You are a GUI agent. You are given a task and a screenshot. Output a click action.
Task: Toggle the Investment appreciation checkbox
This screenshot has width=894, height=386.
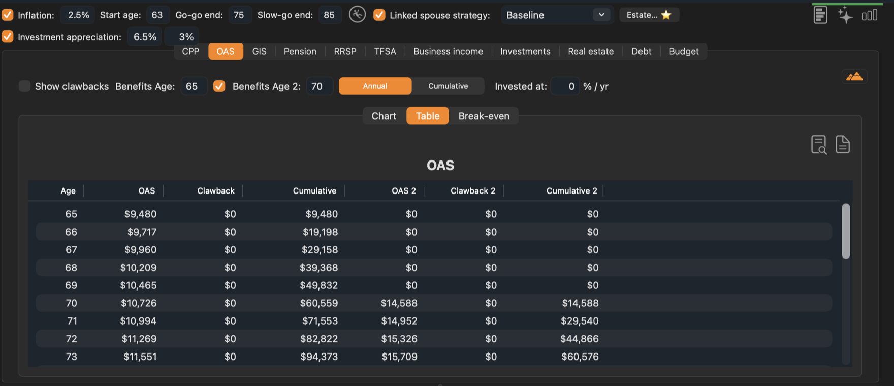[8, 37]
